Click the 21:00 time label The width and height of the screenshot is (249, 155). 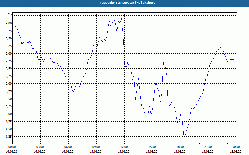[209, 147]
